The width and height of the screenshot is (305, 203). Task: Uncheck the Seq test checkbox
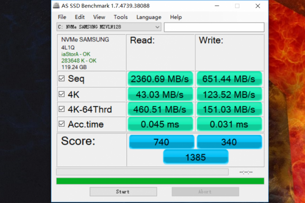[x=61, y=78]
